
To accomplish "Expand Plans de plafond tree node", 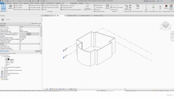I will [x=2, y=67].
